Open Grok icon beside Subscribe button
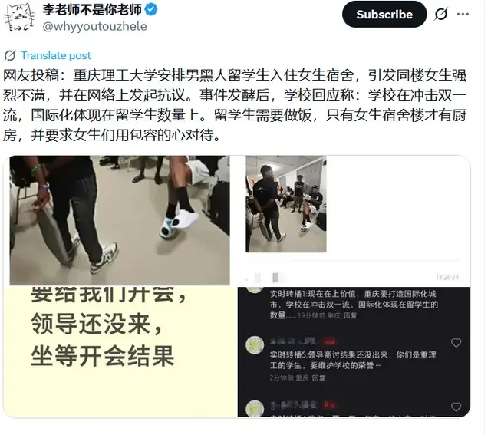Screen dimensions: 491x435 tap(441, 14)
